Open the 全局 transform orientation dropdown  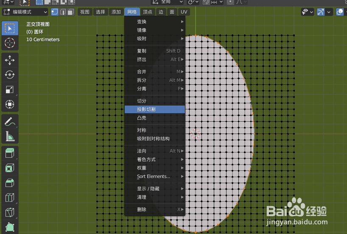tap(168, 2)
